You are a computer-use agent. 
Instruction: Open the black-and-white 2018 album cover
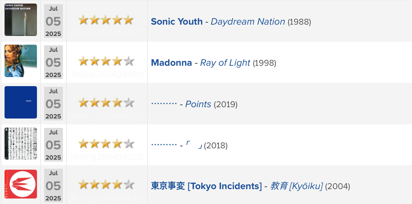pos(21,143)
